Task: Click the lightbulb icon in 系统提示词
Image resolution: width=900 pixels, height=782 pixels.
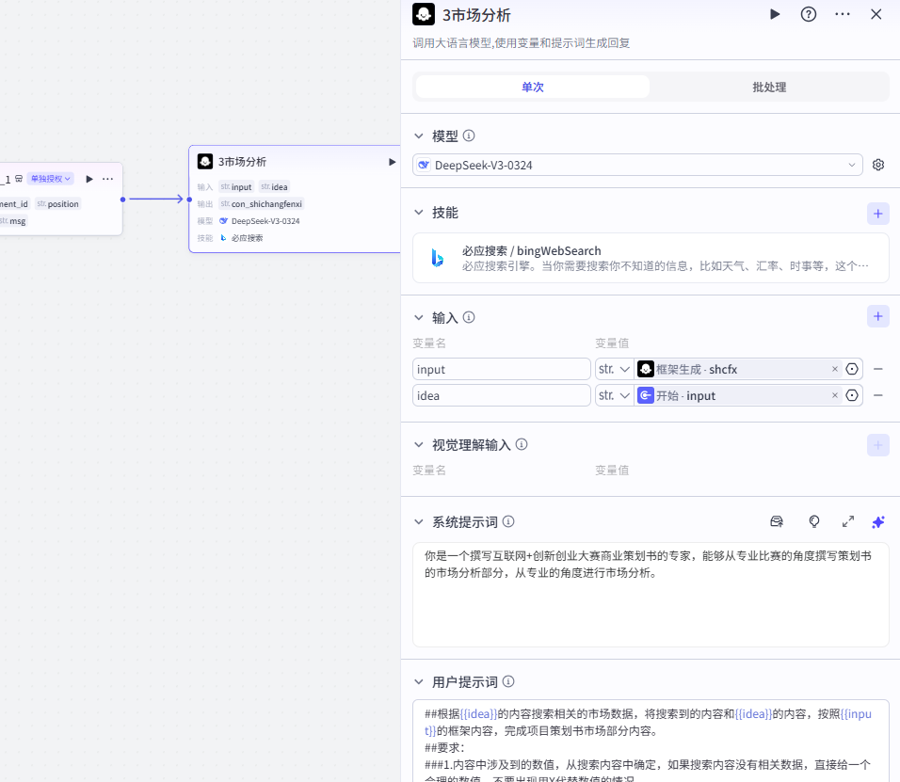Action: click(x=814, y=521)
